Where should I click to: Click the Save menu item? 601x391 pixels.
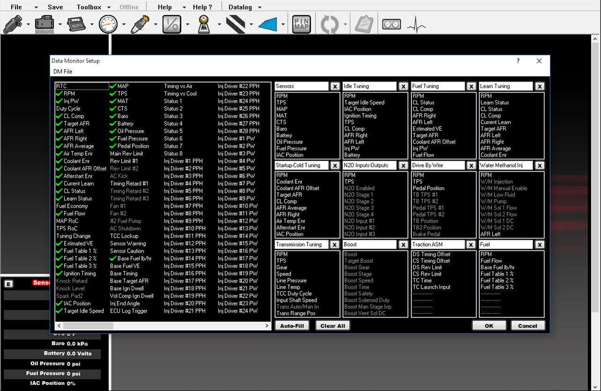coord(55,7)
